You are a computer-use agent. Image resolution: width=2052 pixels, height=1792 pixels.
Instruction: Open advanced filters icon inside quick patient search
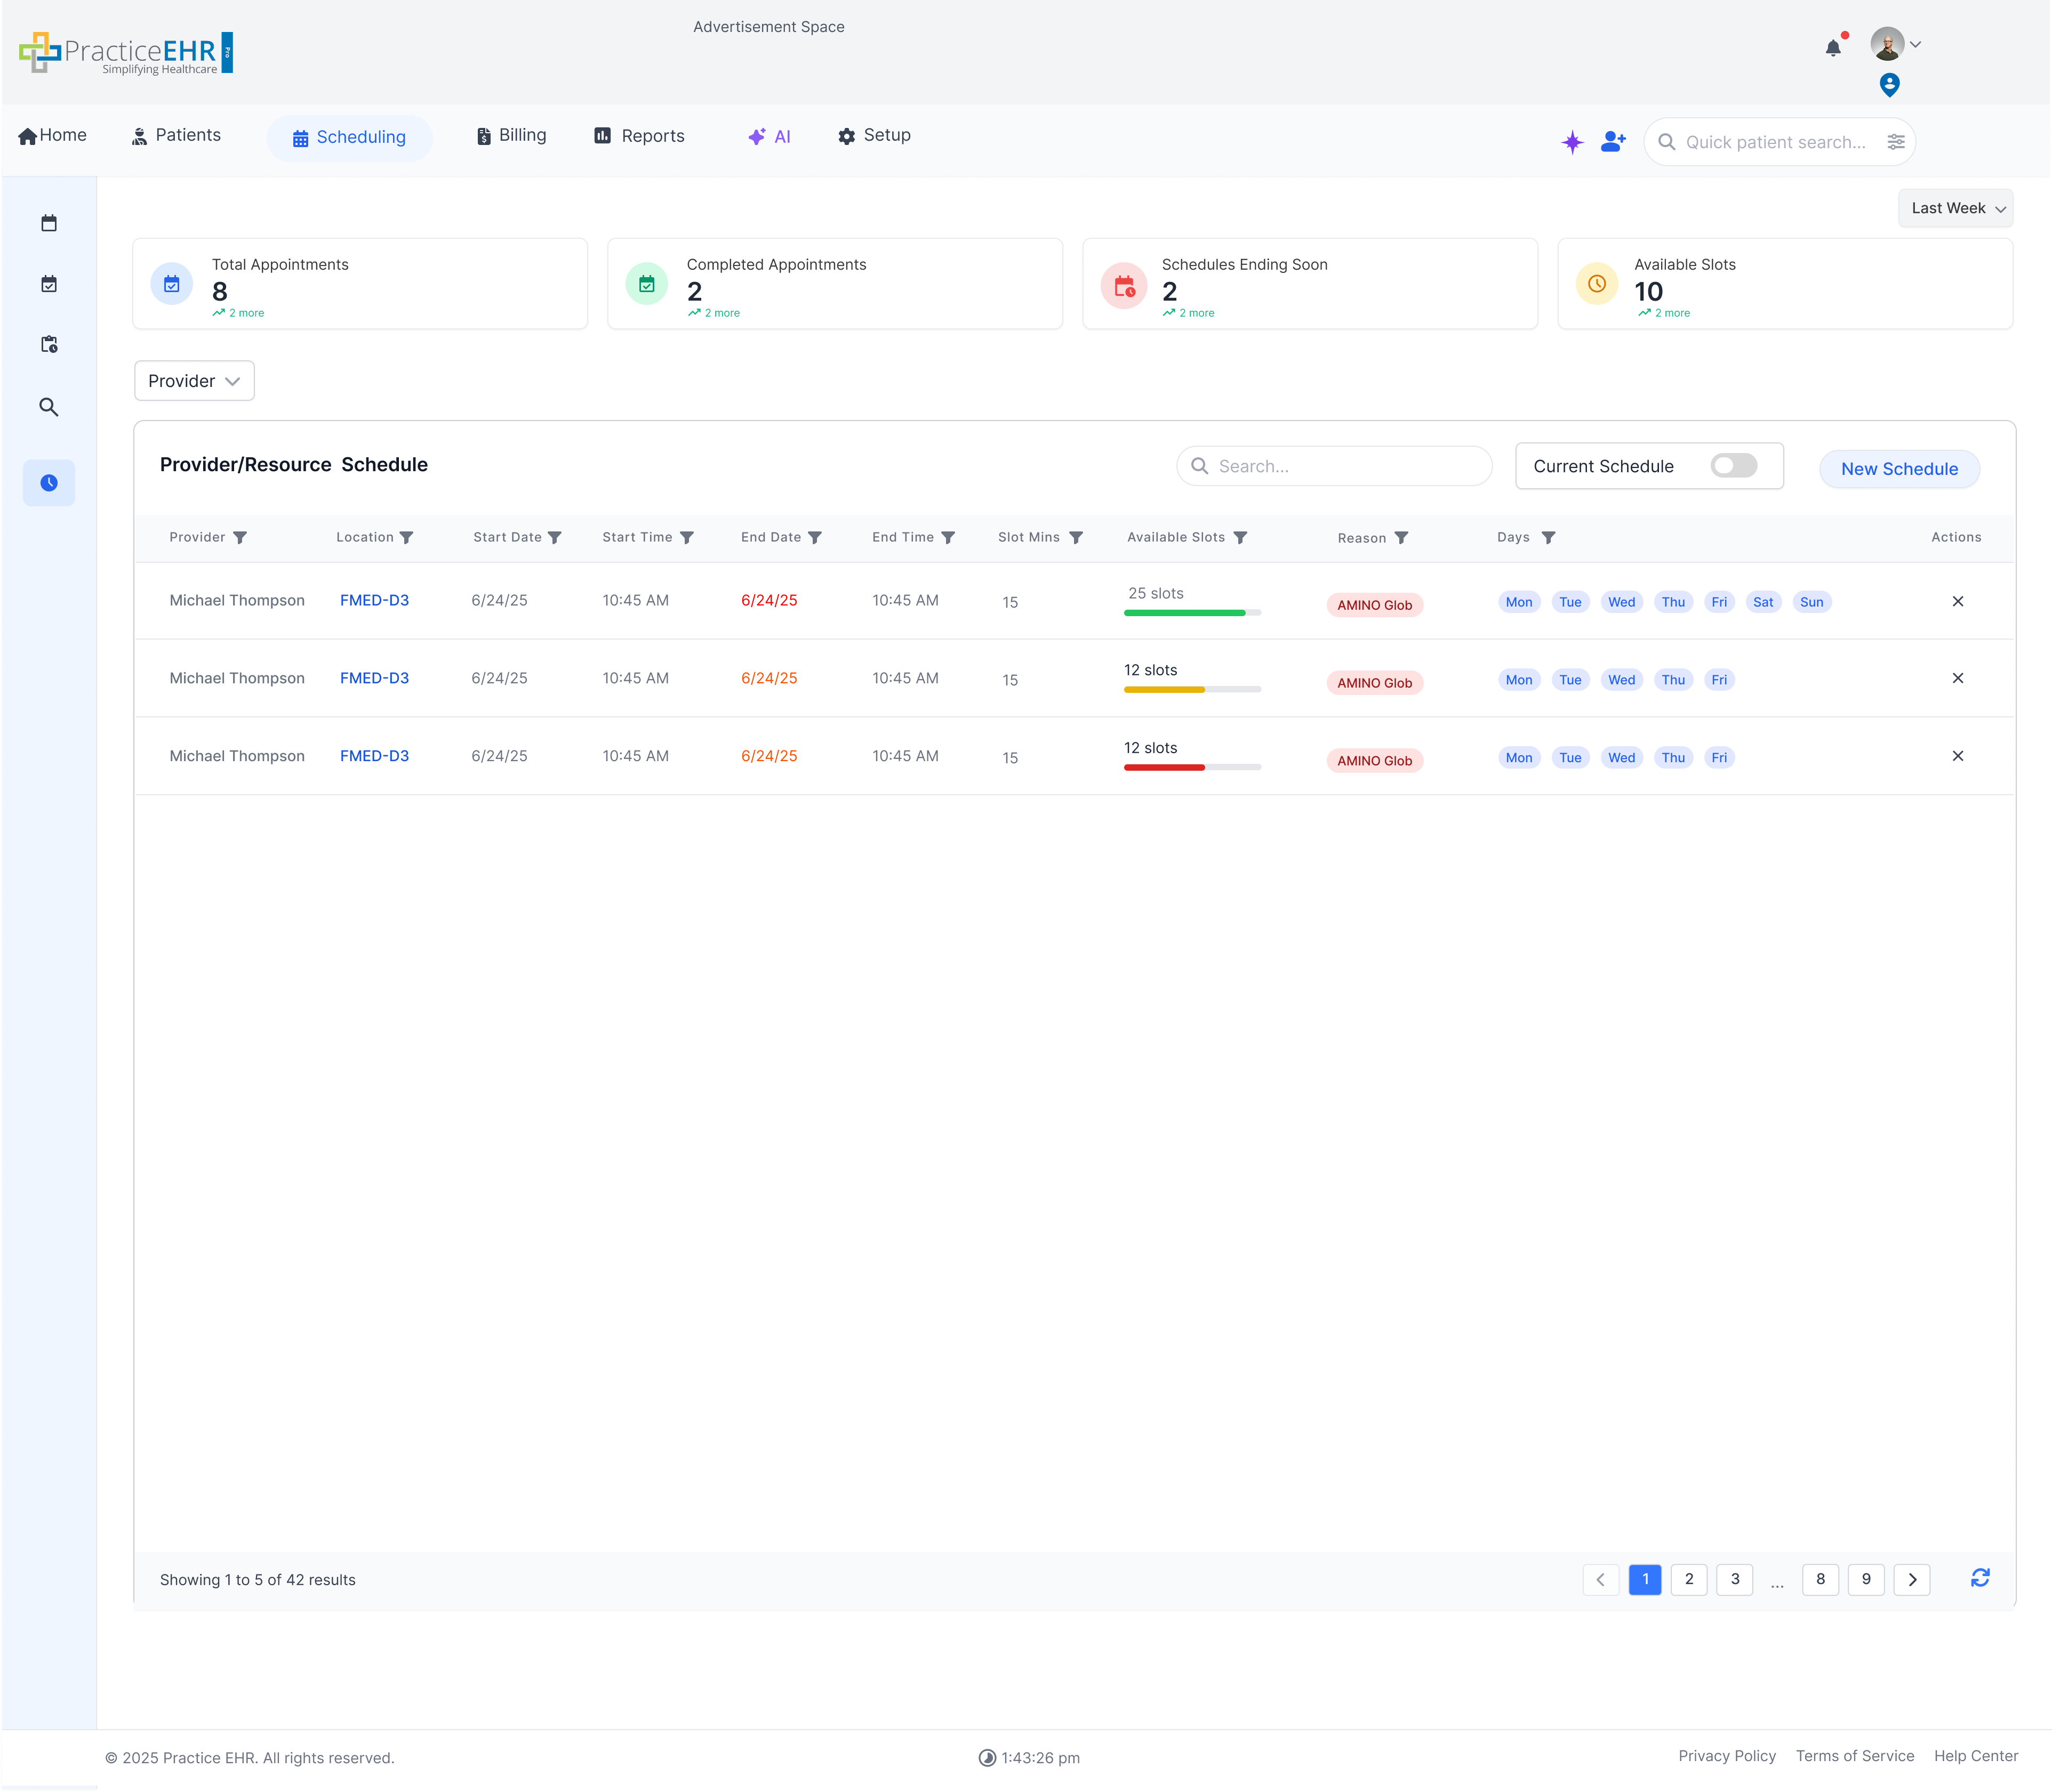pos(1896,142)
